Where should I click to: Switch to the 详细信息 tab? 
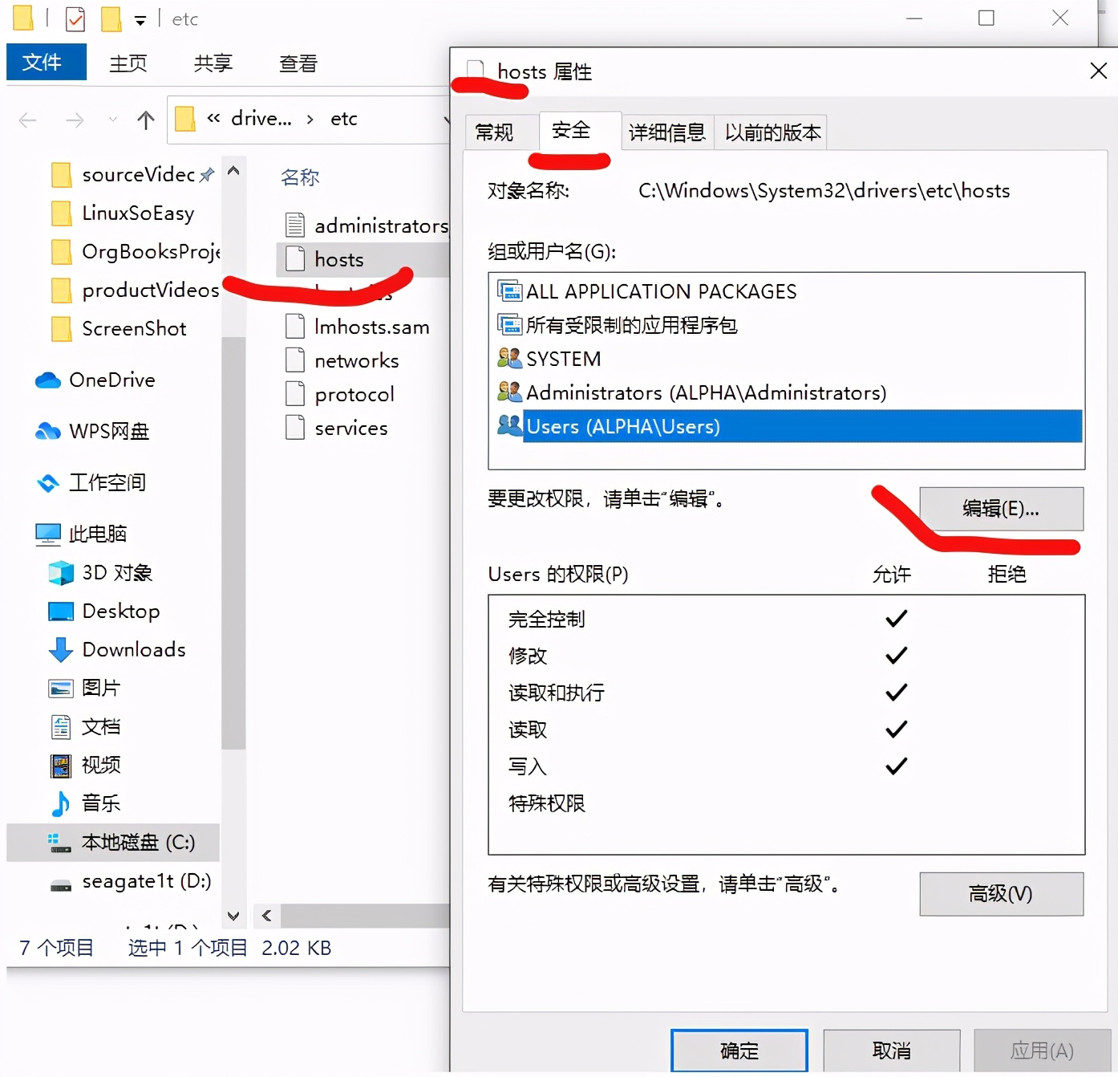[666, 132]
